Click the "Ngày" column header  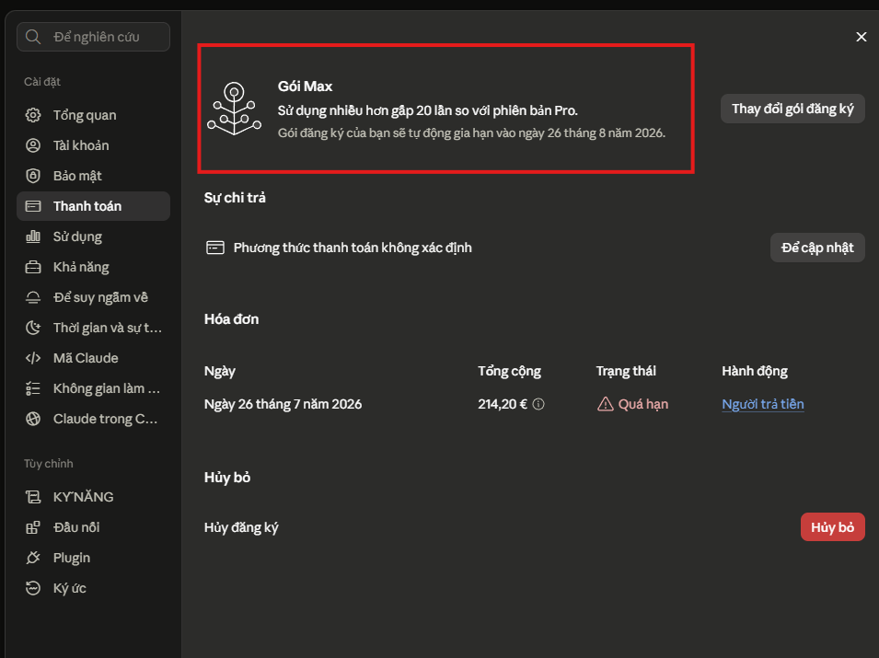[220, 371]
